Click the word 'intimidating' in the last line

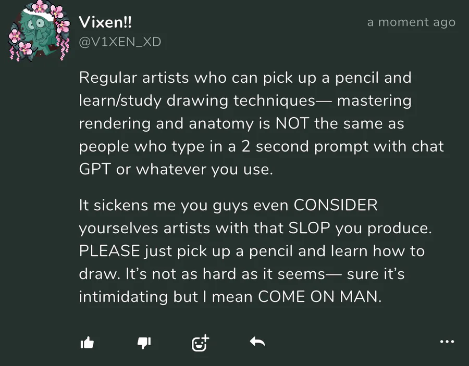point(124,297)
